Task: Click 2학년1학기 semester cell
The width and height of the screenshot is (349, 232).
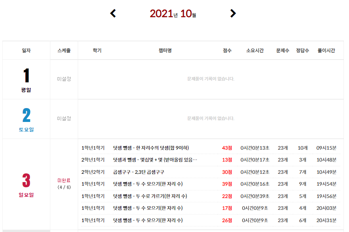Action: coord(93,160)
